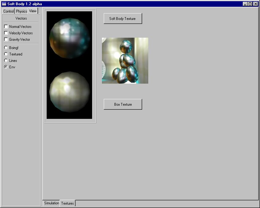Click the Soft Body application icon in title bar
Viewport: 260px width, 208px height.
[x=4, y=4]
